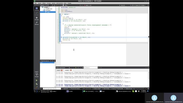The image size is (183, 103).
Task: Open the Projects view selector dropdown
Action: (43, 5)
